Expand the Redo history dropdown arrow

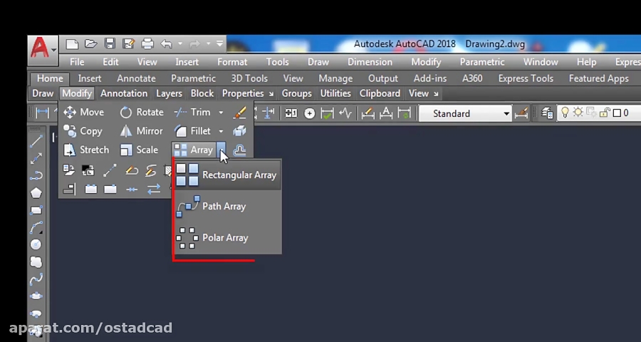(209, 43)
